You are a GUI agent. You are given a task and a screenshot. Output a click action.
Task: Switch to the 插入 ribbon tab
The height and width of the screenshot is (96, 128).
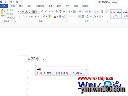[x=21, y=6]
